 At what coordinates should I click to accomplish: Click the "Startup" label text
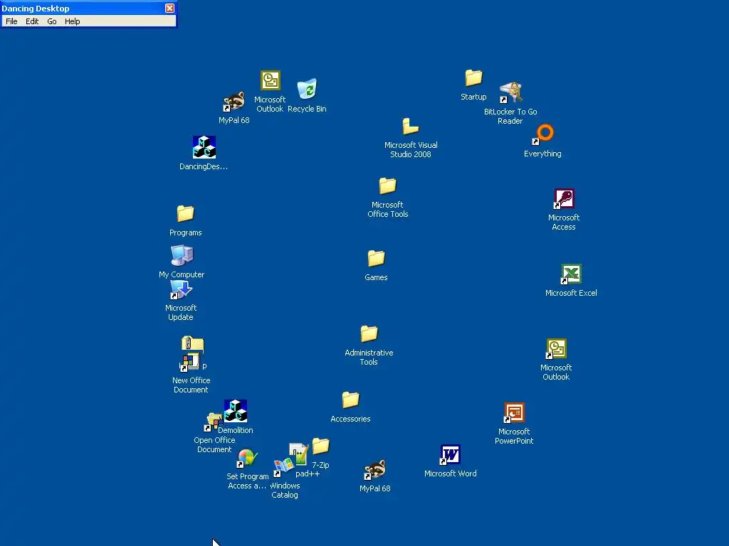[x=473, y=97]
